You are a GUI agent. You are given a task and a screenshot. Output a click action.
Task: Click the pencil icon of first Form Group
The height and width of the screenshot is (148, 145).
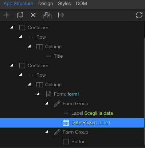(57, 104)
